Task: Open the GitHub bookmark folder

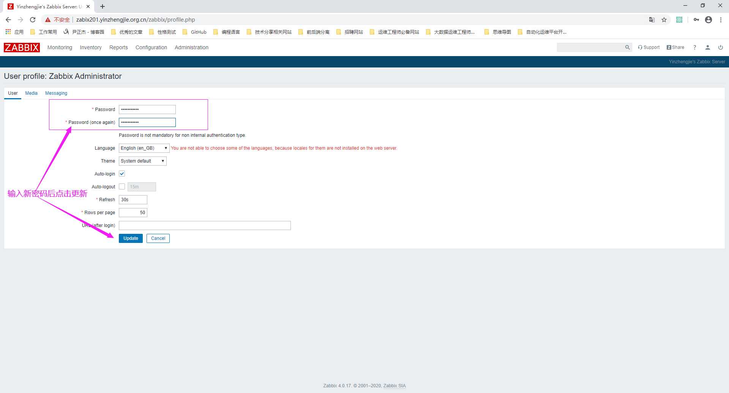Action: pyautogui.click(x=194, y=32)
